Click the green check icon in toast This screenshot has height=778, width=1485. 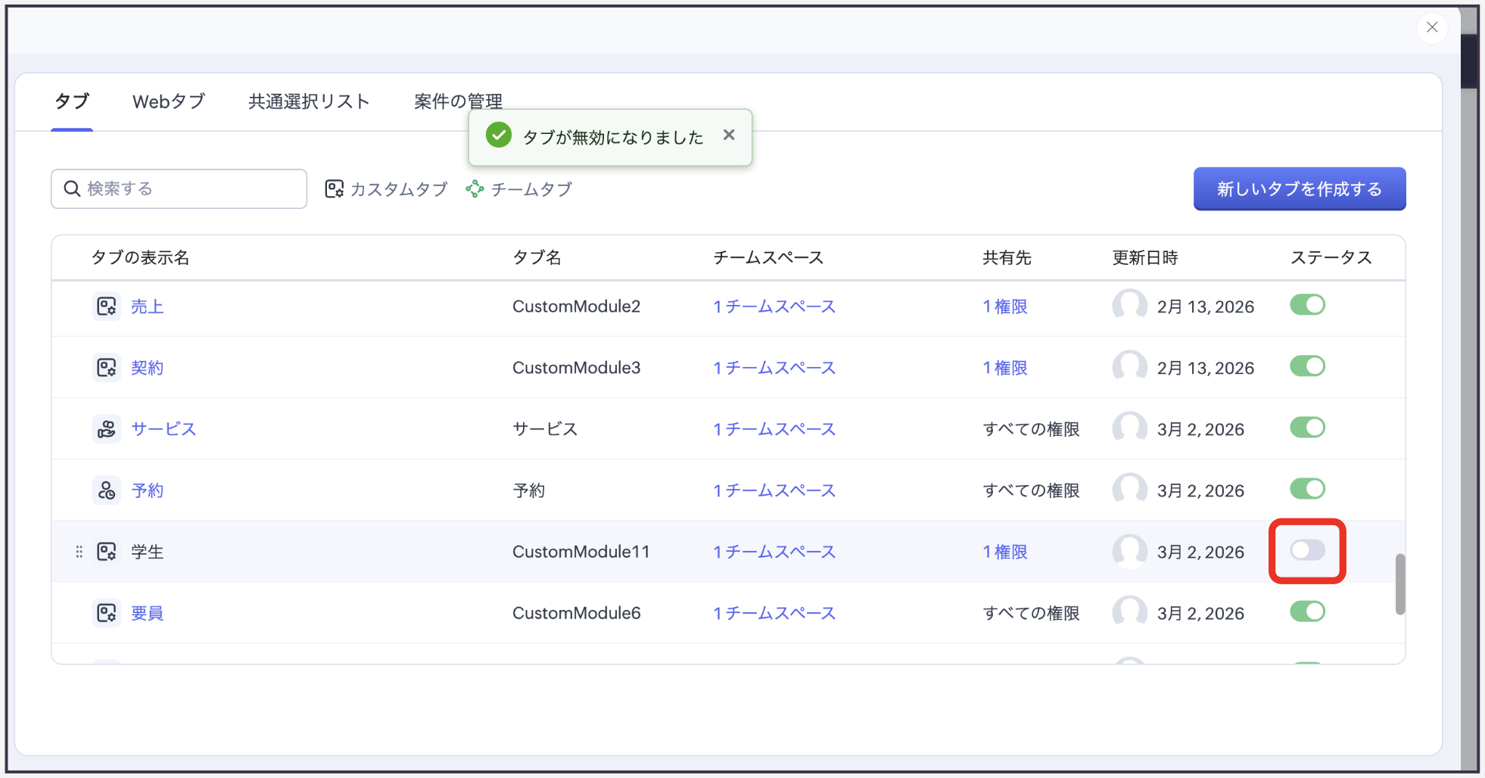[x=498, y=136]
